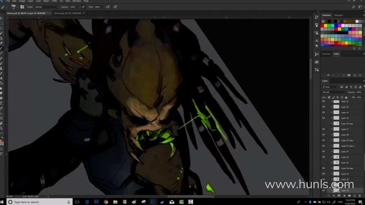This screenshot has height=205, width=365.
Task: Open the layer filter Kind dropdown
Action: (x=330, y=87)
